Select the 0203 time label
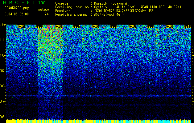 pos(58,26)
